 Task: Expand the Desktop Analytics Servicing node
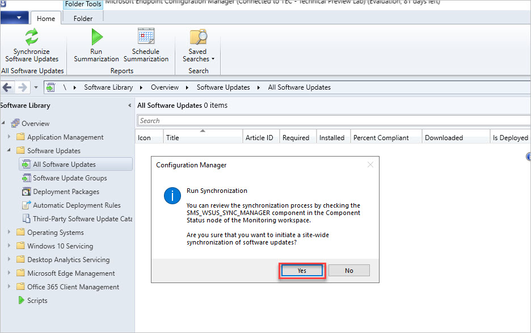(x=9, y=259)
